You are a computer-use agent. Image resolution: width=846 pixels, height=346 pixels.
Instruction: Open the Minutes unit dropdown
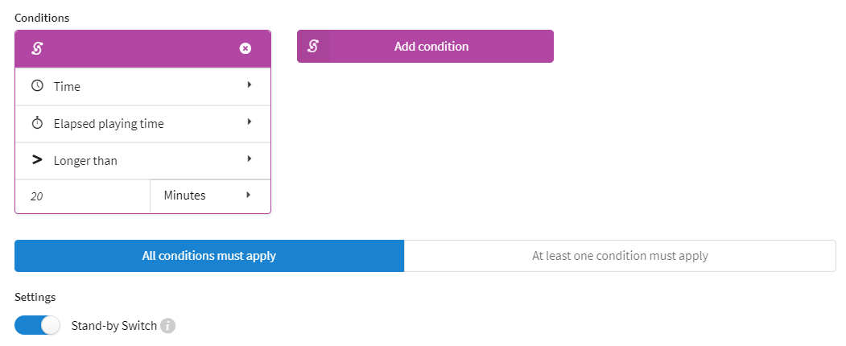coord(210,196)
